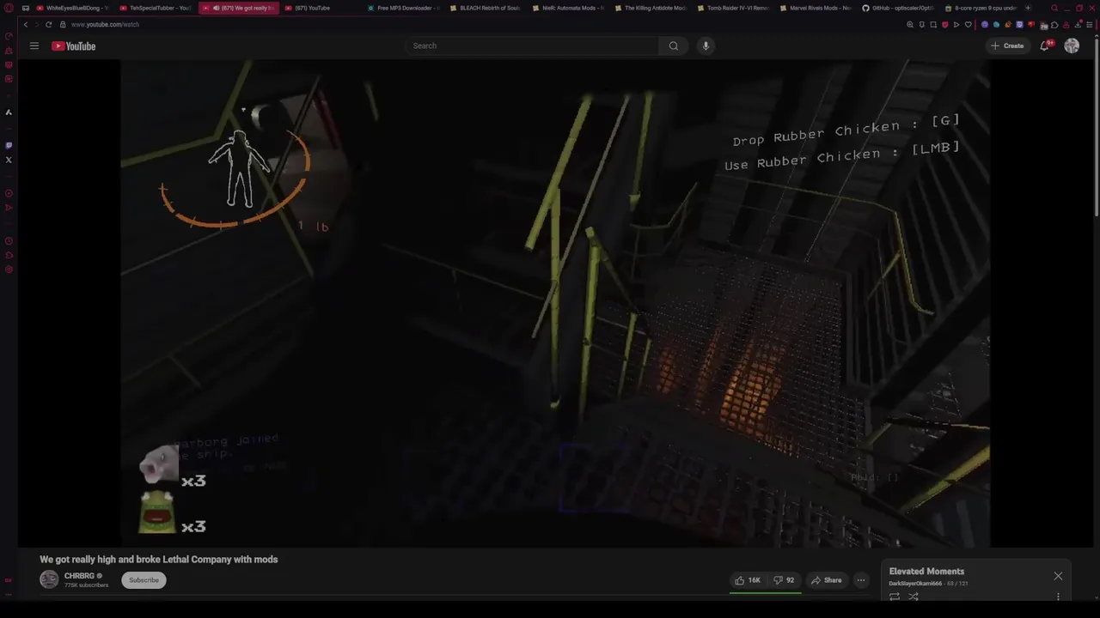1100x618 pixels.
Task: Toggle loop playlist in Elevated Moments
Action: tap(895, 597)
